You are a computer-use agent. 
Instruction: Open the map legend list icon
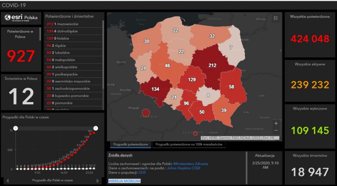coord(276,18)
